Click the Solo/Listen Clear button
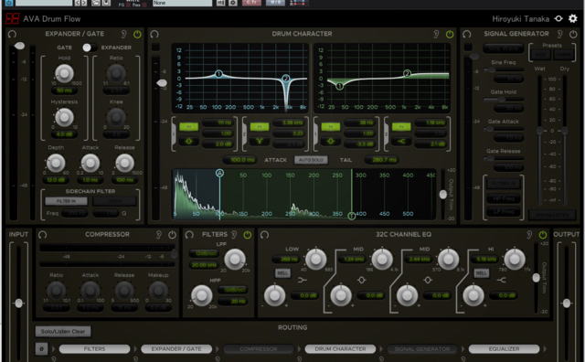Screen dimensions: 585x362 tap(63, 332)
